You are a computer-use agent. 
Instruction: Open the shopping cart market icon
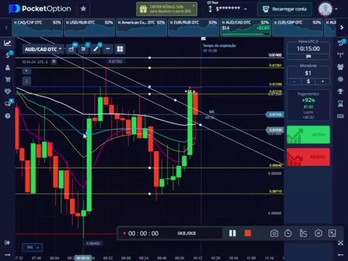pyautogui.click(x=8, y=79)
